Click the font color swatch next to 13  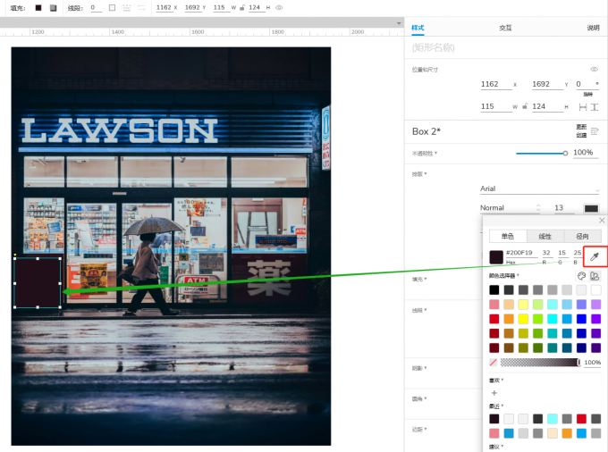591,208
